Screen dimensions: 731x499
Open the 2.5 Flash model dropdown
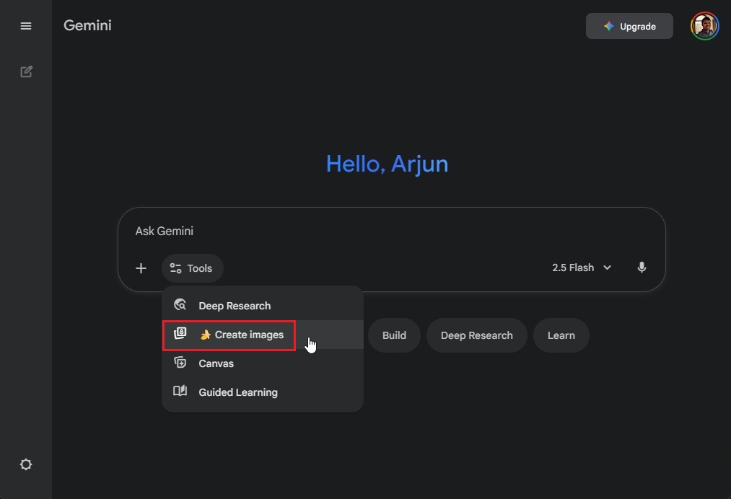(574, 268)
